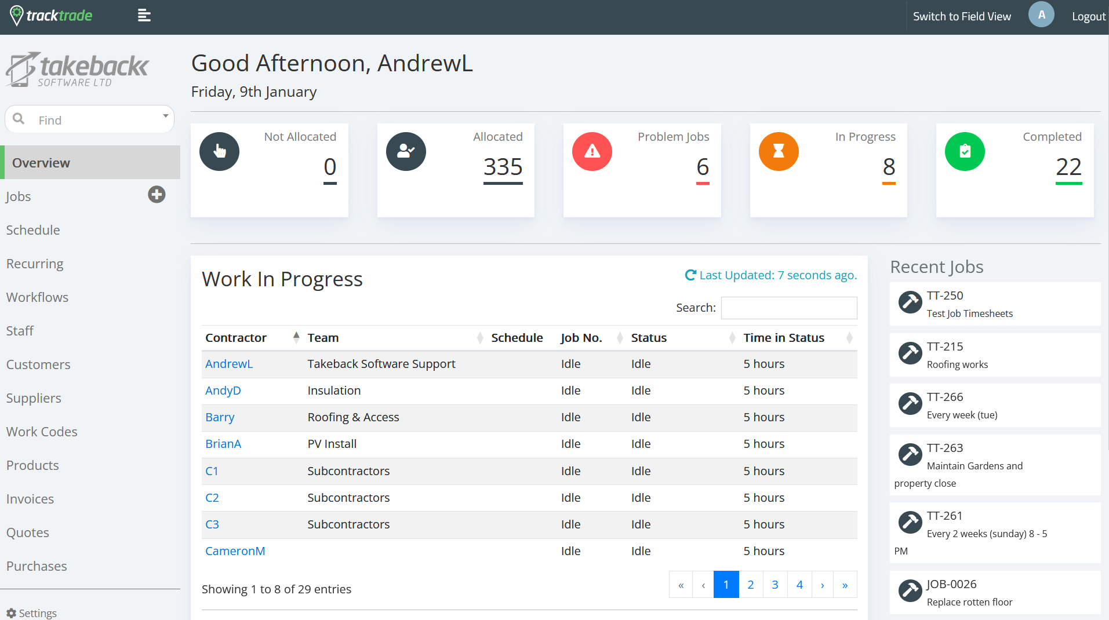Click the Not Allocated hand icon
This screenshot has width=1109, height=620.
tap(219, 151)
